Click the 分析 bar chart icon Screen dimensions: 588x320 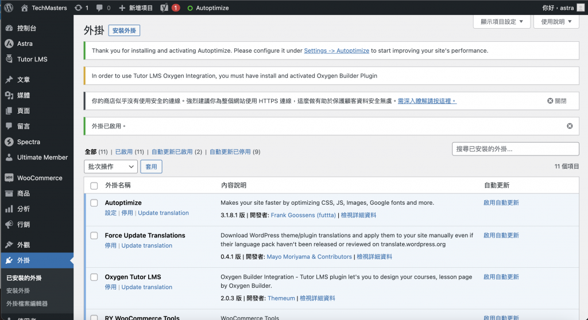[9, 209]
